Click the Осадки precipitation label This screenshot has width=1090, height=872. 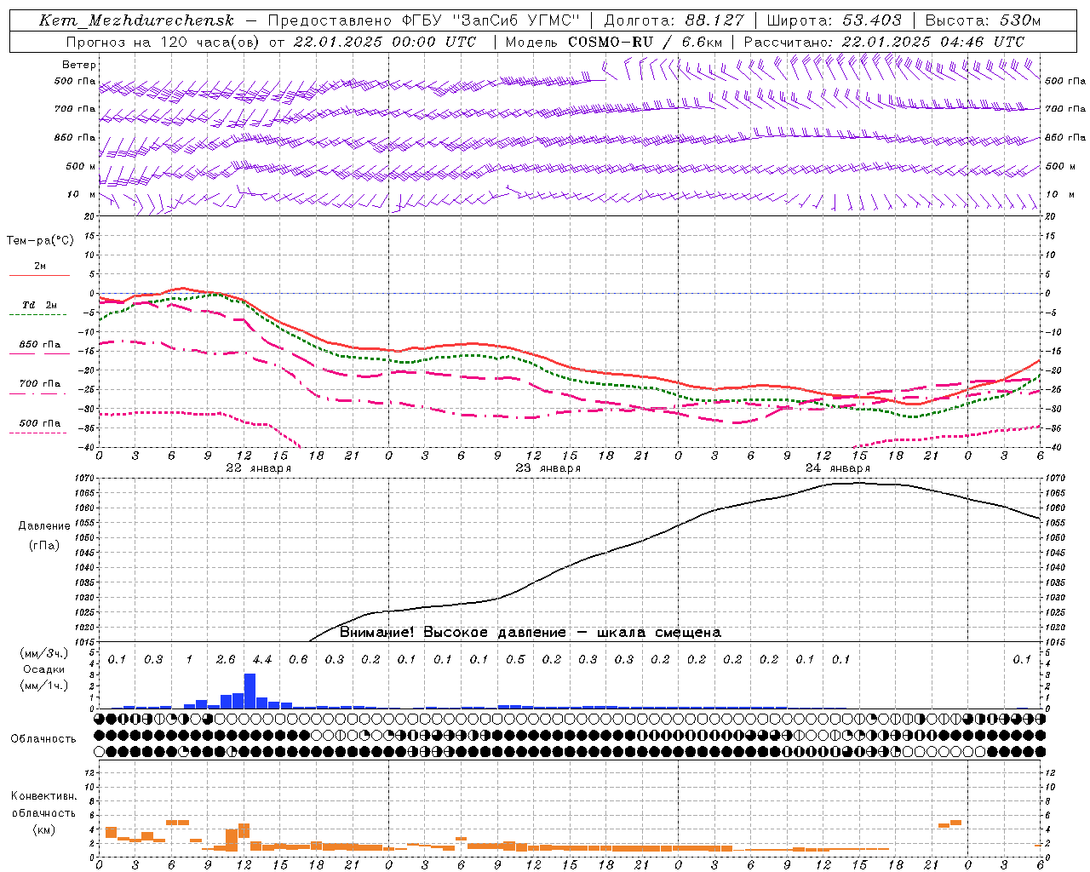coord(44,669)
